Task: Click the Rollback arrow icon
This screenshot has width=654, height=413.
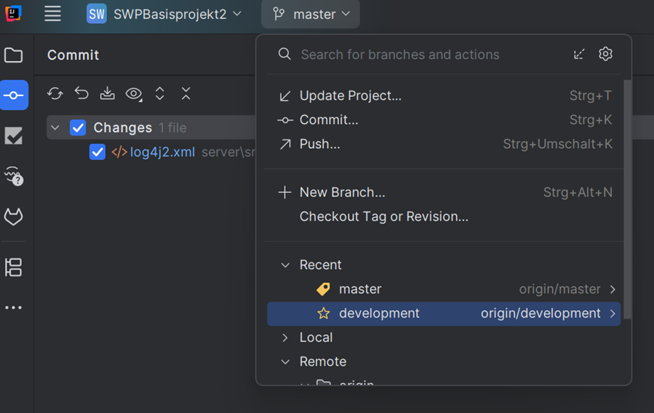Action: 82,94
